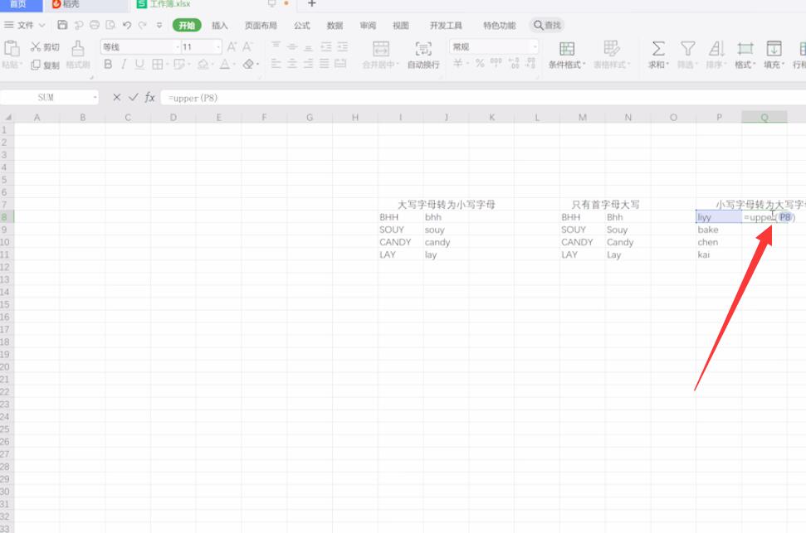Open the 特色功能 special features tab
Screen dimensions: 806x533
[x=499, y=25]
